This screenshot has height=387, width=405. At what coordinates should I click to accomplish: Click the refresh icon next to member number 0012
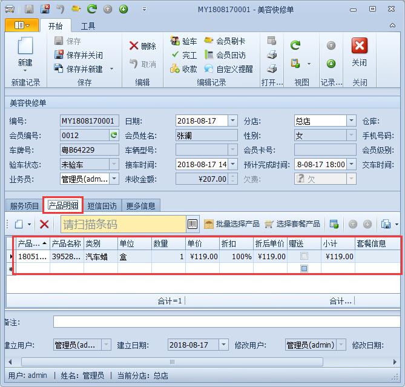pos(113,135)
